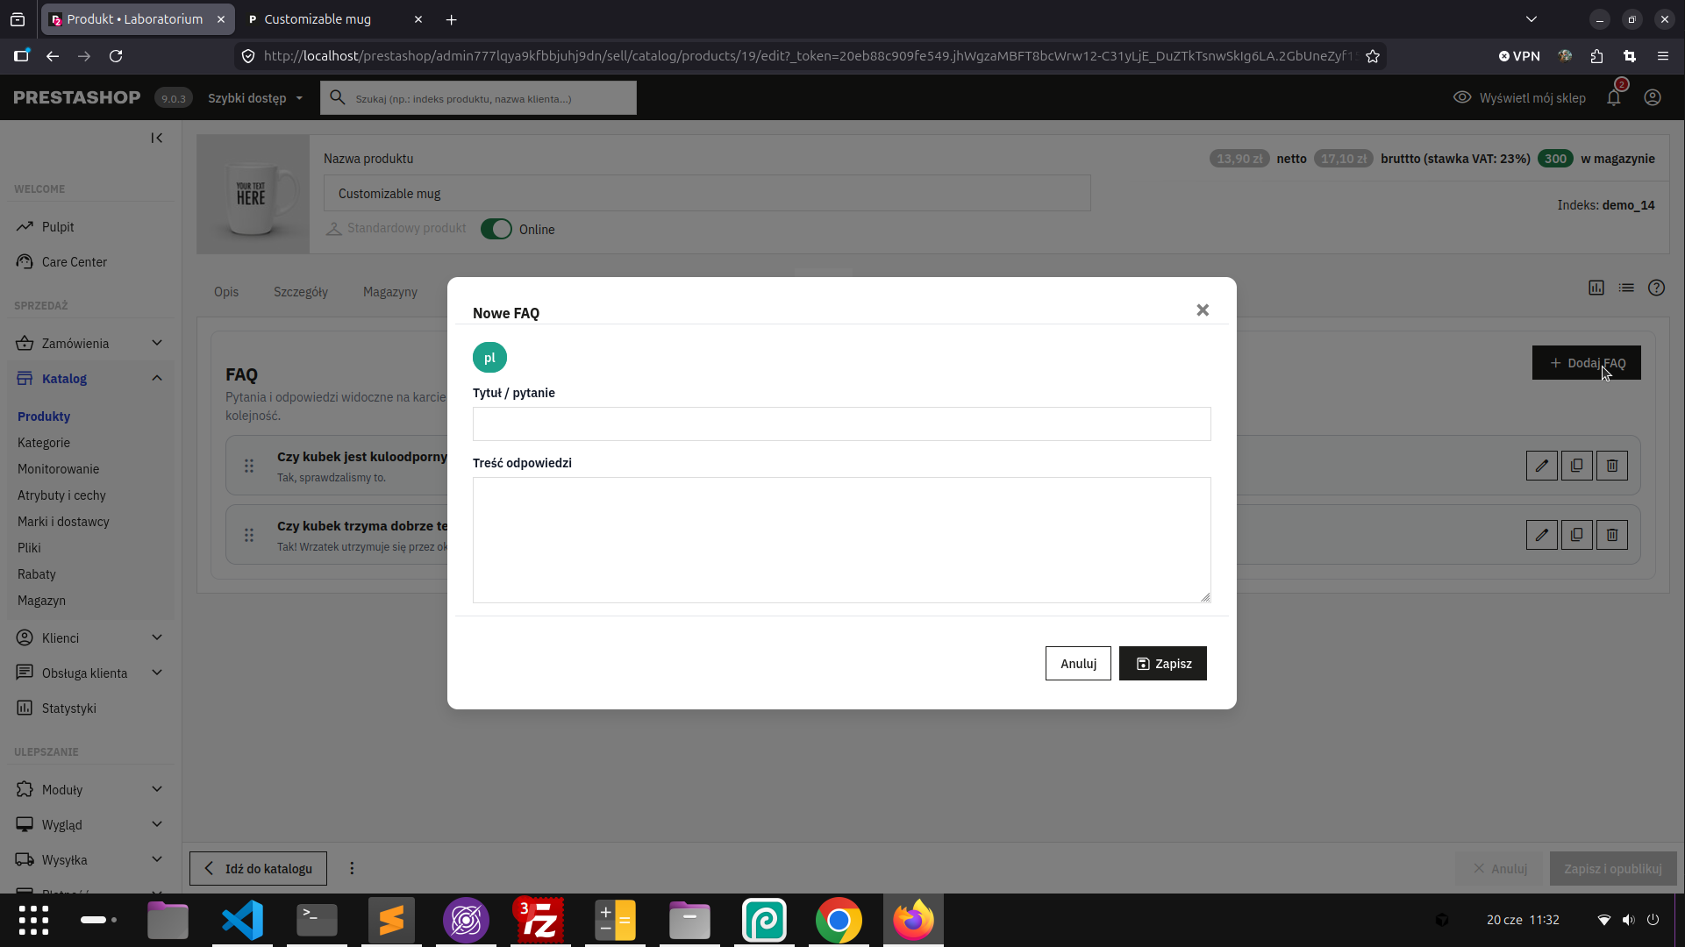Select the pl language badge
The image size is (1685, 947).
489,358
